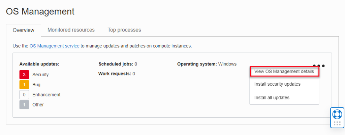Open the Top processes tab
The image size is (345, 135).
124,30
